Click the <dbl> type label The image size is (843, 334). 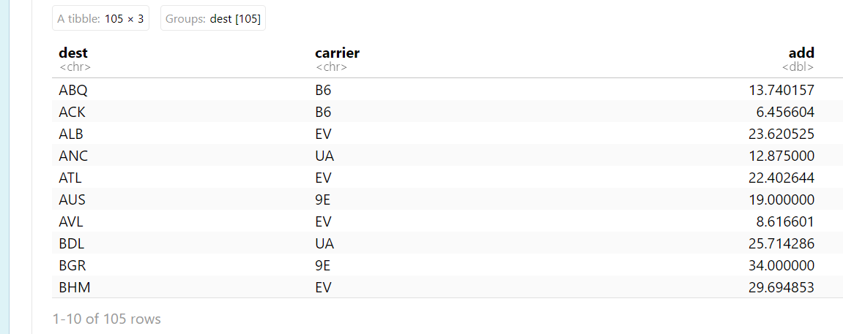click(798, 67)
